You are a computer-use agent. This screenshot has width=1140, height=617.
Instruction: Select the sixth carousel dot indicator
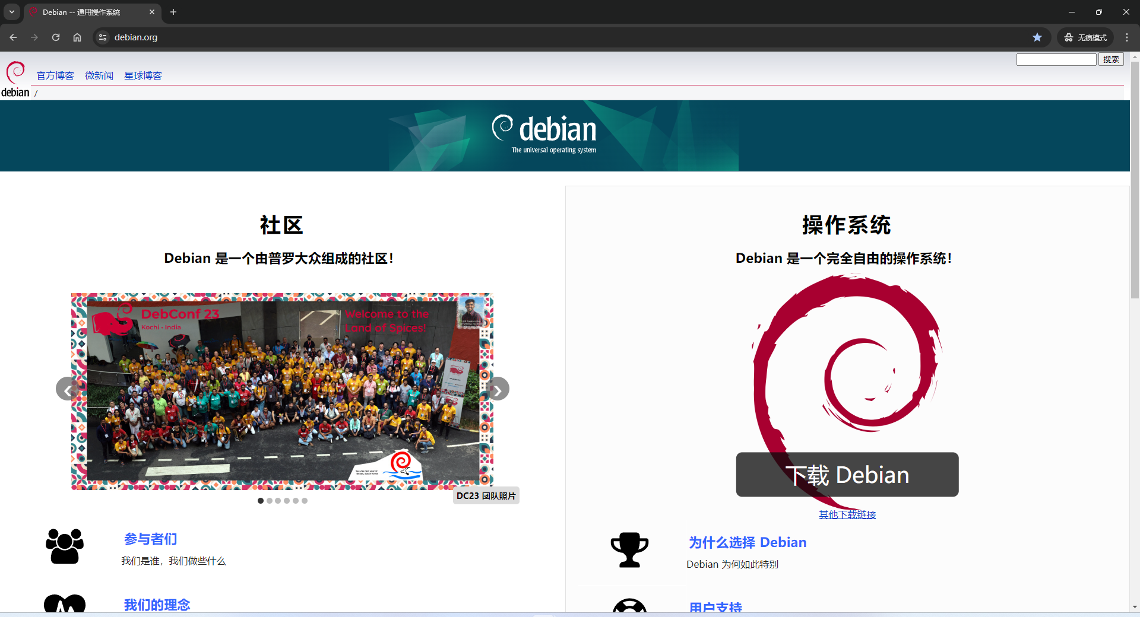coord(305,501)
